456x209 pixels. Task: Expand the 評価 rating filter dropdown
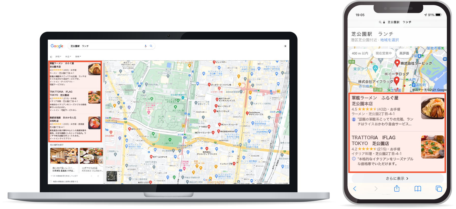point(58,57)
